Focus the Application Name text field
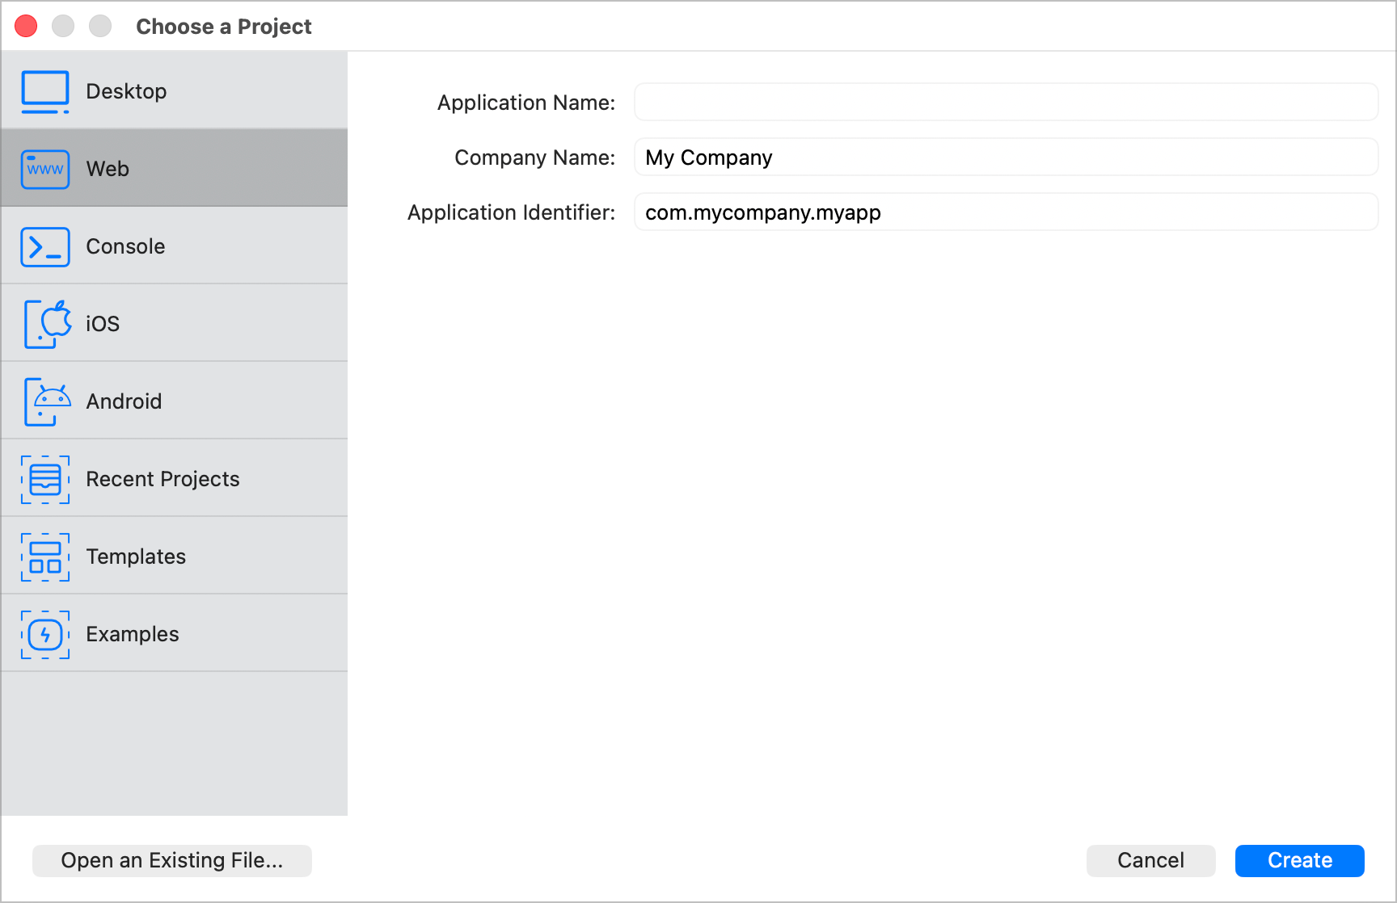 pyautogui.click(x=1006, y=103)
